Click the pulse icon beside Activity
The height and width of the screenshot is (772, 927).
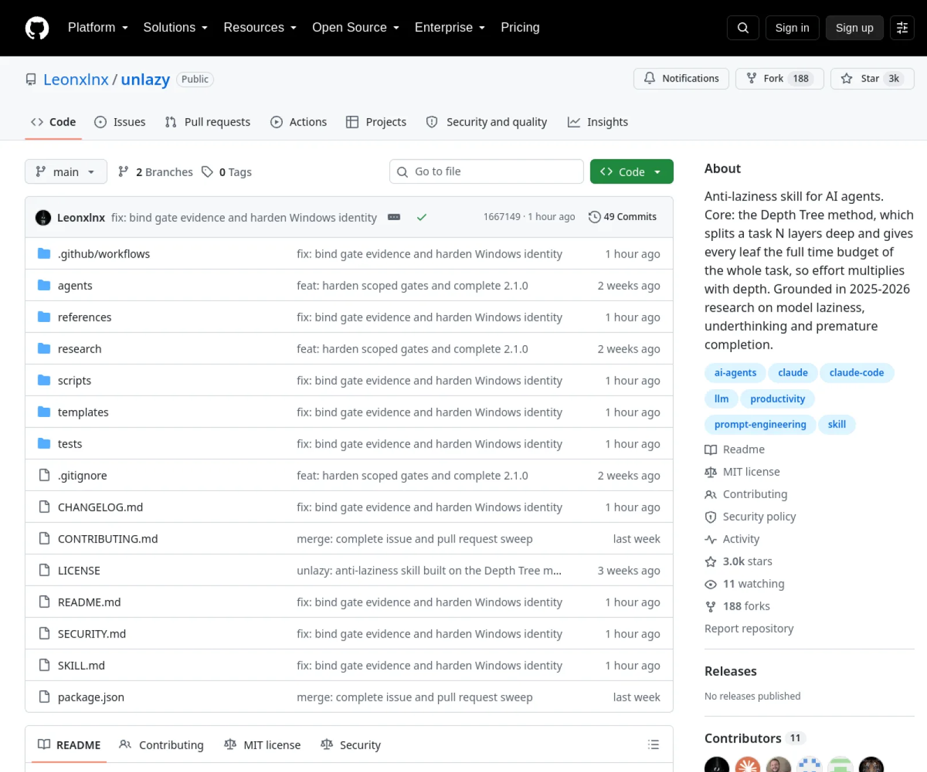coord(711,539)
